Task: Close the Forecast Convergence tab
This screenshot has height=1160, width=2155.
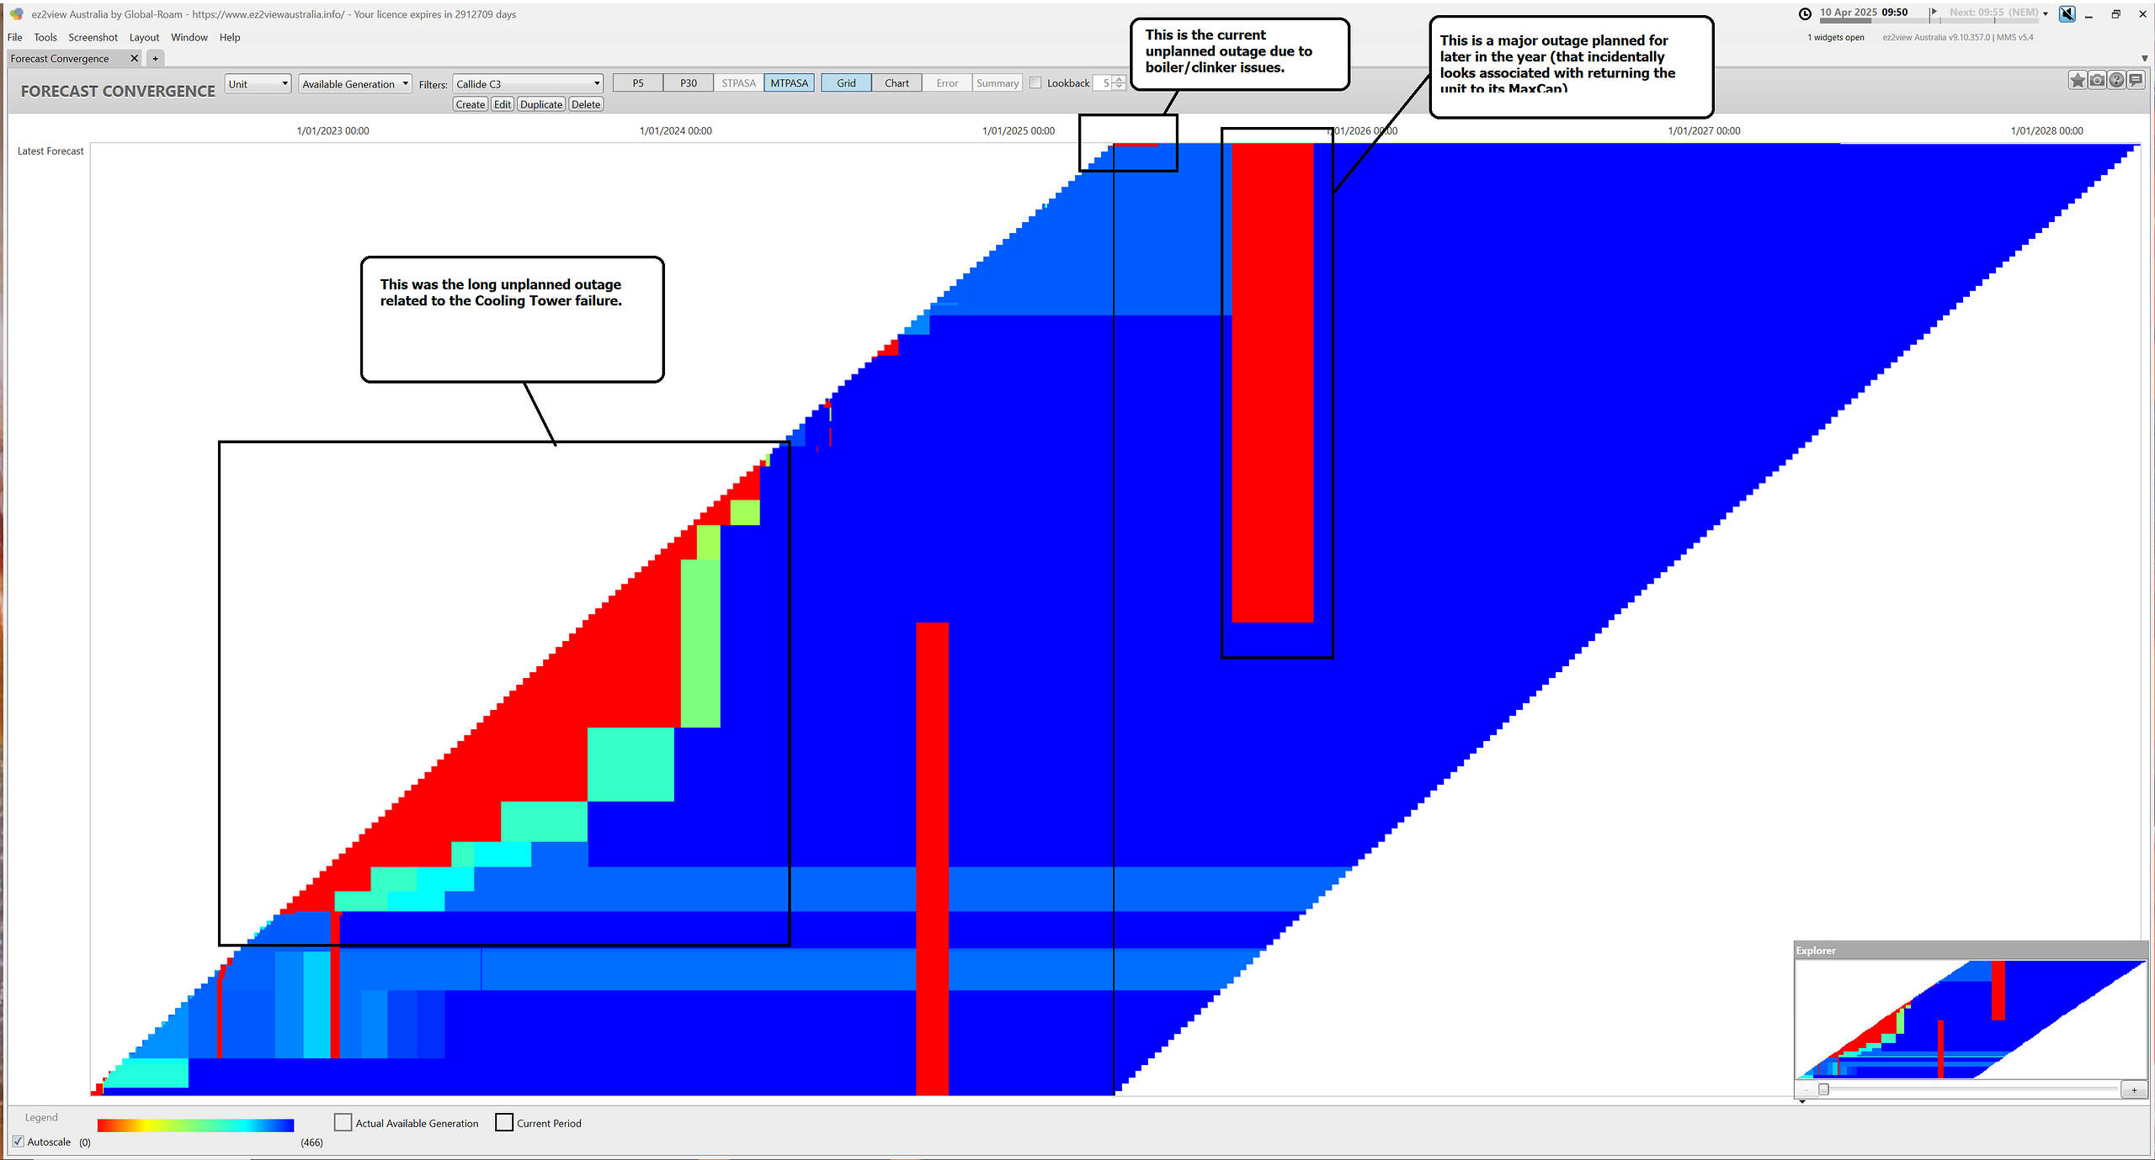Action: coord(134,58)
